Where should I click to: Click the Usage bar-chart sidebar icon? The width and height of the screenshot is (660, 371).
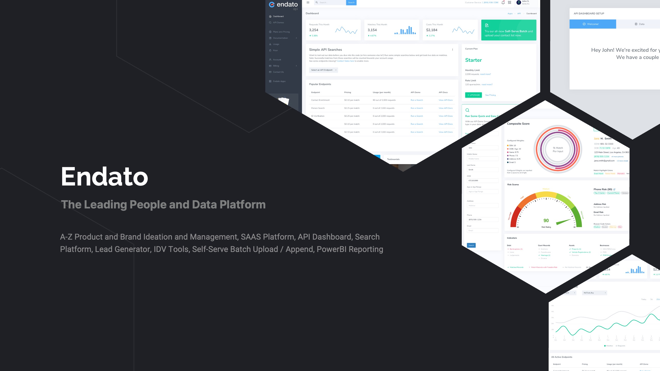tap(270, 44)
